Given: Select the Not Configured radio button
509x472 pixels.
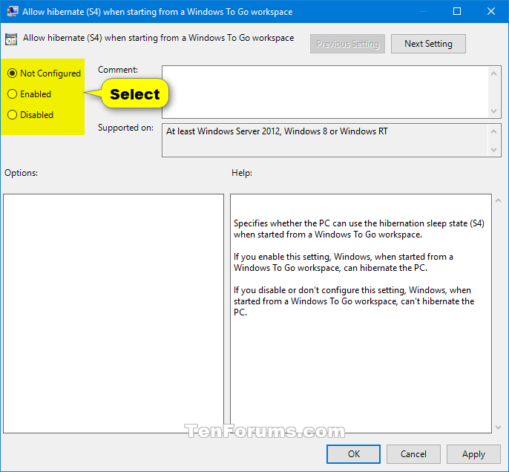Looking at the screenshot, I should pos(12,73).
